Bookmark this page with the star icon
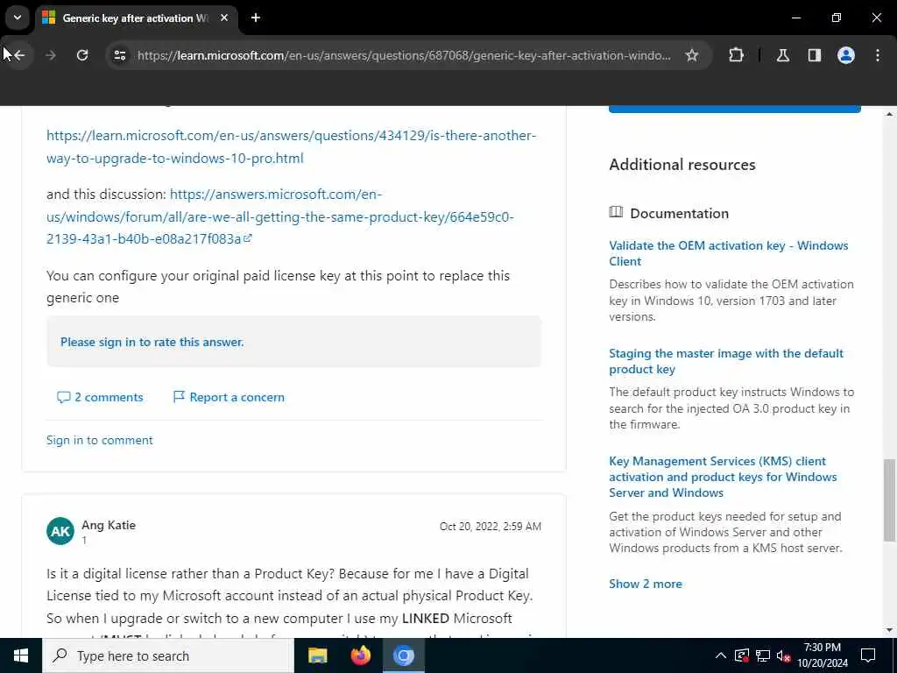Viewport: 897px width, 673px height. (x=692, y=55)
